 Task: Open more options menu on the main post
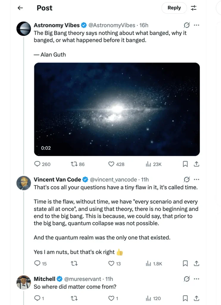point(197,25)
